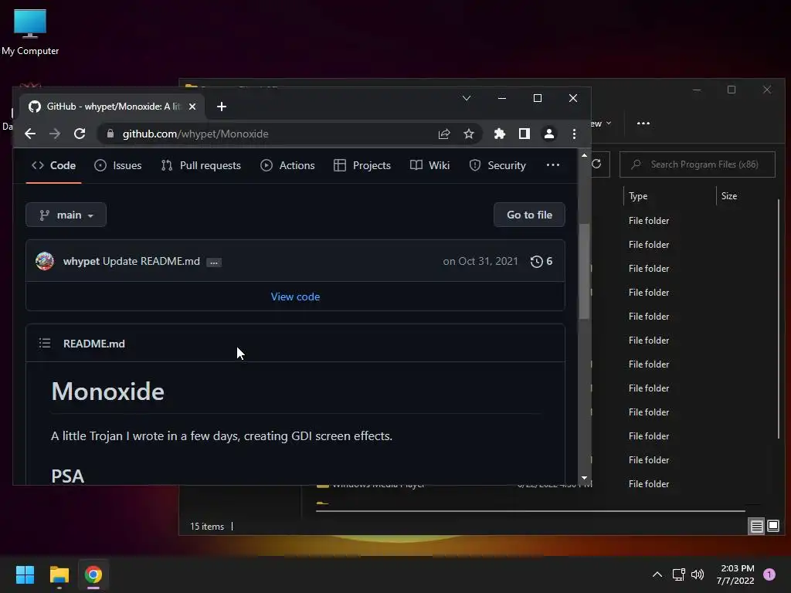Click the Chrome forward arrow

[x=55, y=134]
